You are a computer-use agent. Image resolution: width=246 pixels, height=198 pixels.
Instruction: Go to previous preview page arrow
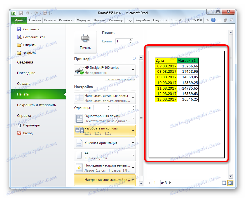click(x=149, y=183)
